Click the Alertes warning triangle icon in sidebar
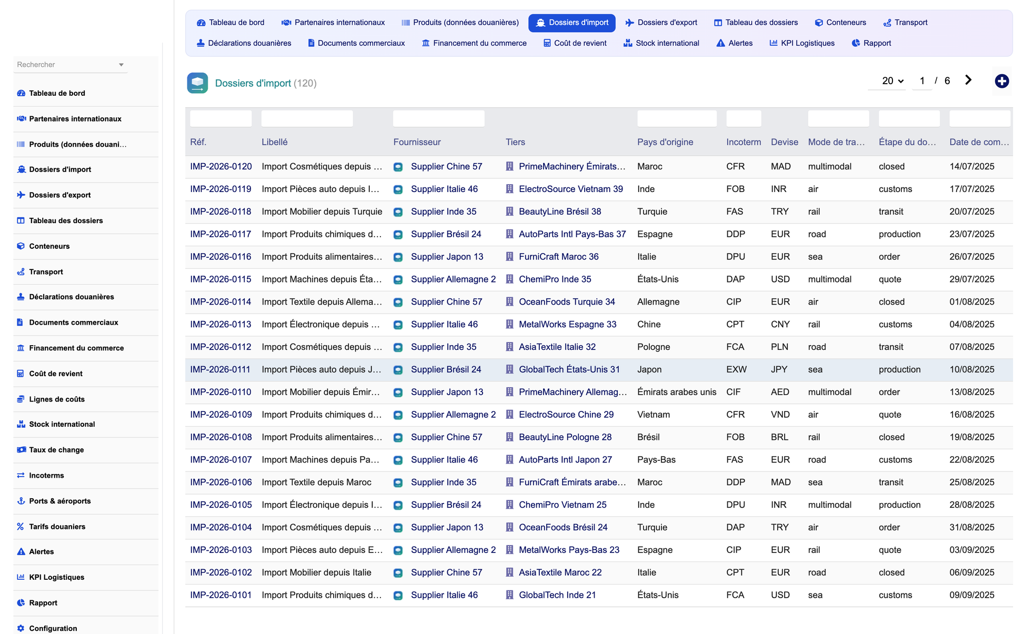Screen dimensions: 1024x634 point(21,552)
